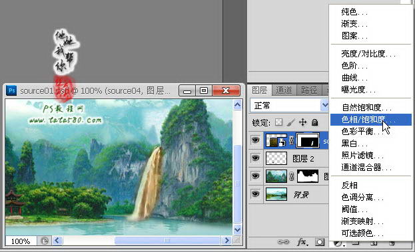Select 色阶 adjustment

coord(370,66)
